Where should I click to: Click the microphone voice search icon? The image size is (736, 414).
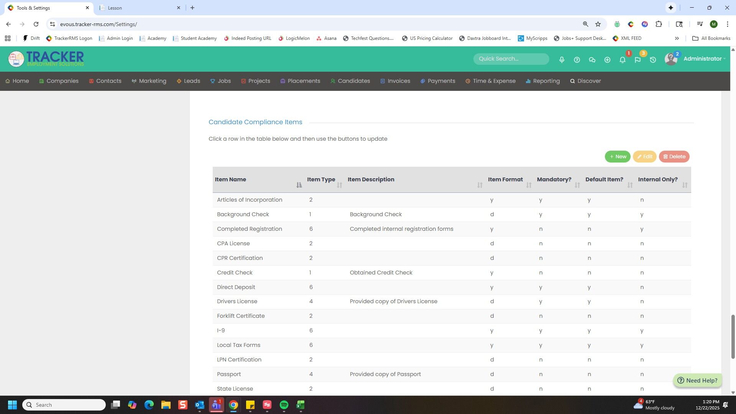(x=562, y=60)
